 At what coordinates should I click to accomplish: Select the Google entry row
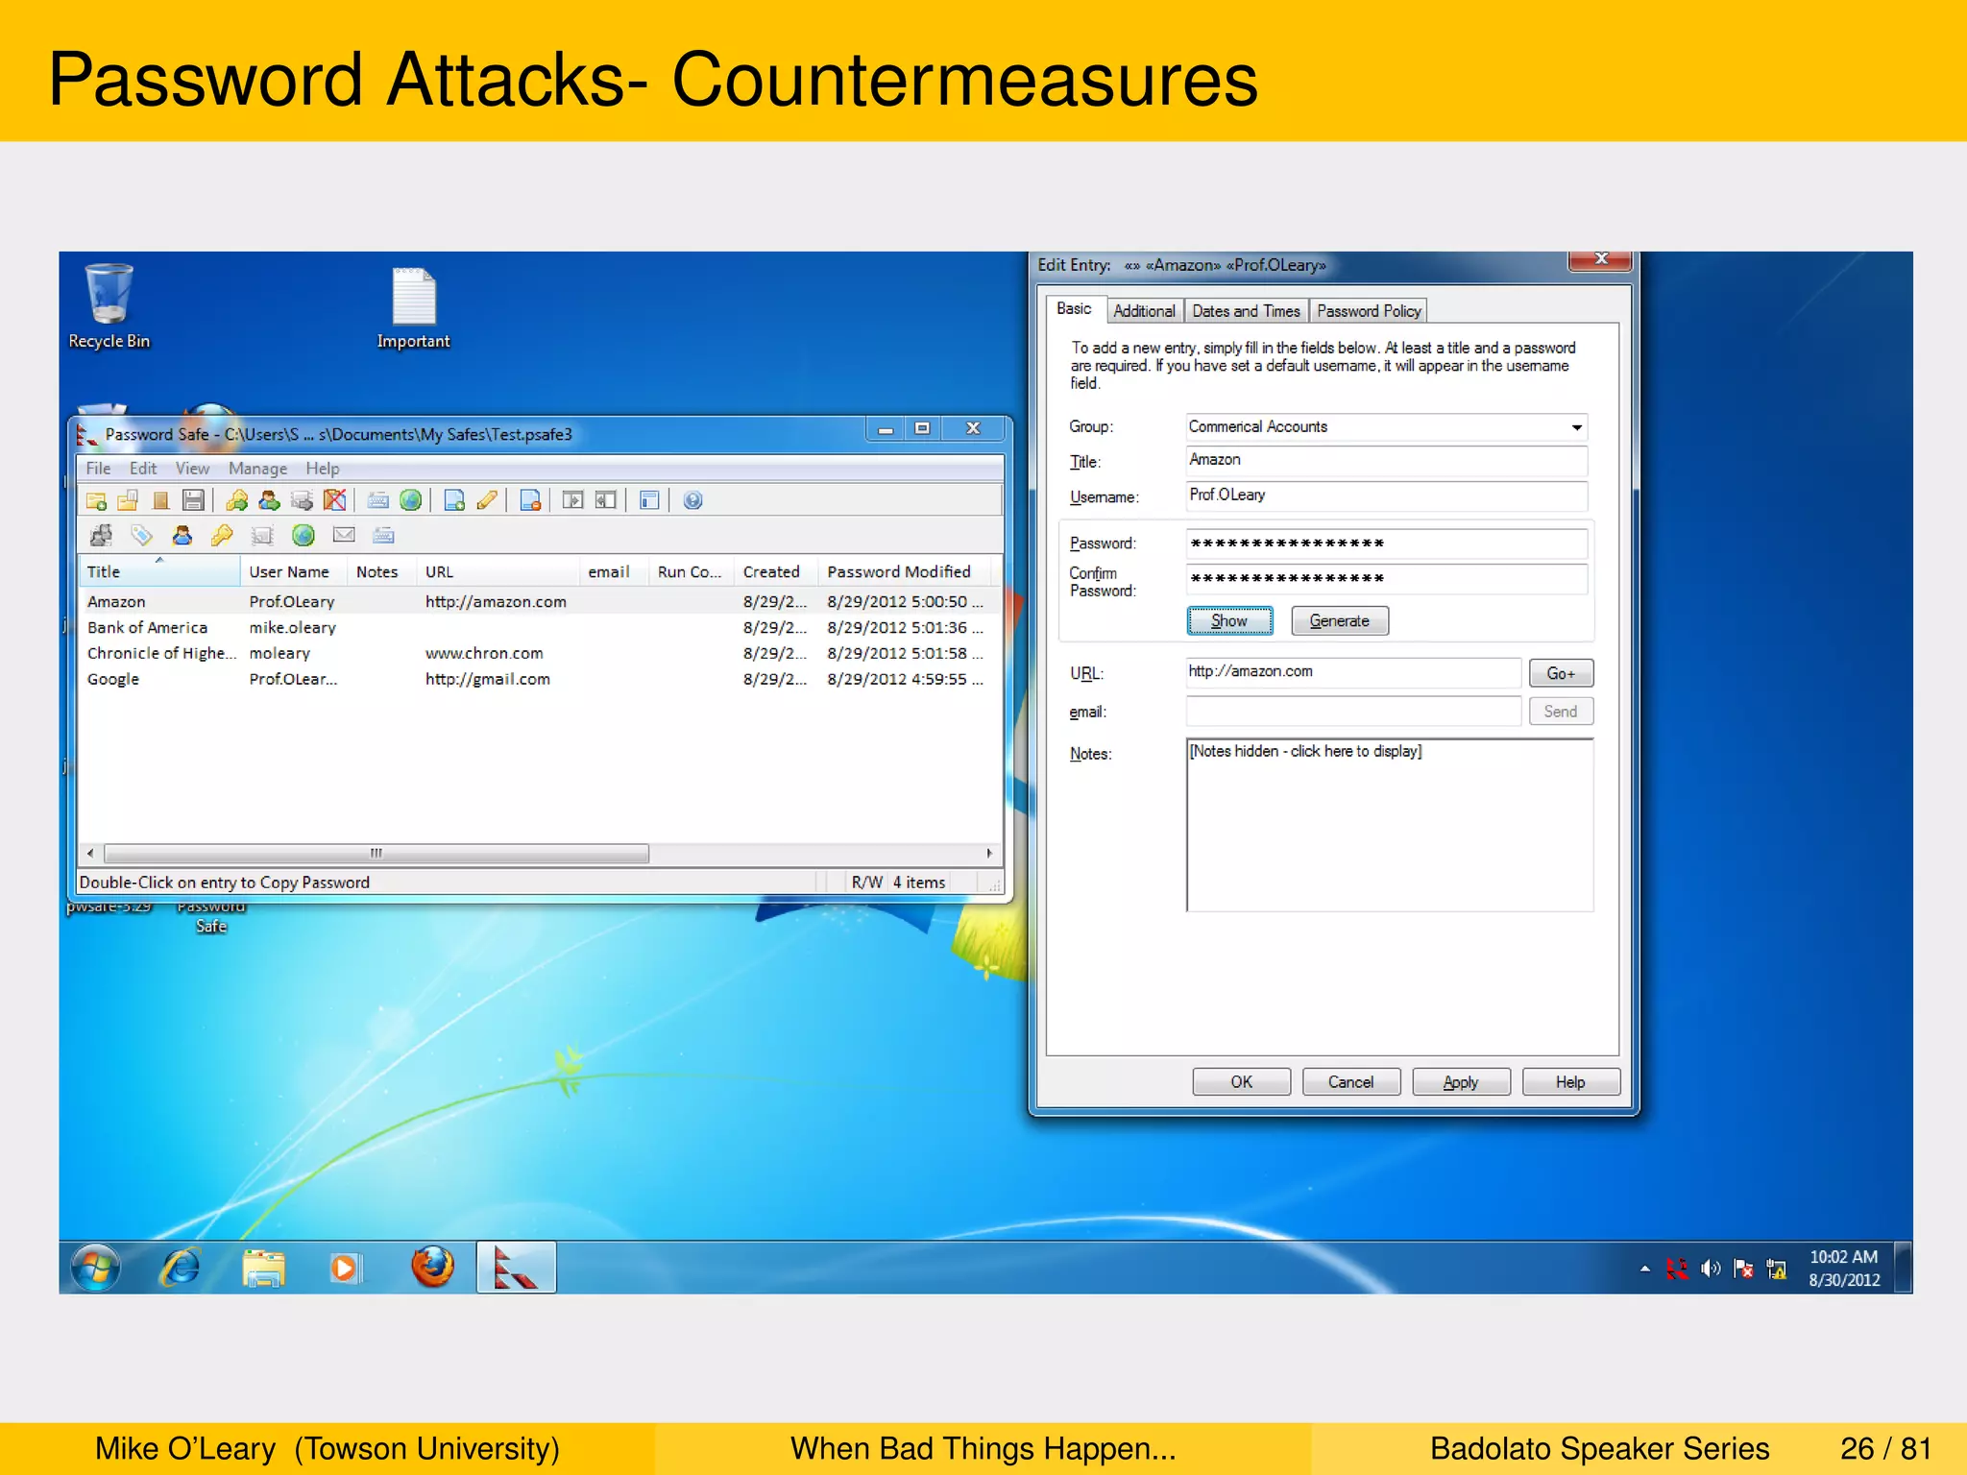(538, 680)
